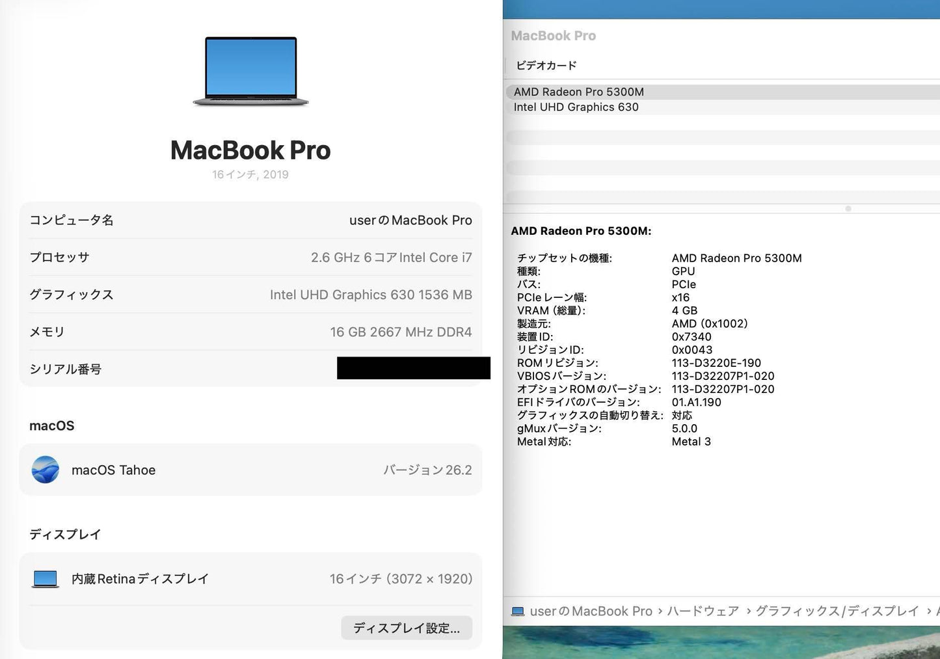940x659 pixels.
Task: Click the バージョン26.2 version text
Action: click(427, 470)
